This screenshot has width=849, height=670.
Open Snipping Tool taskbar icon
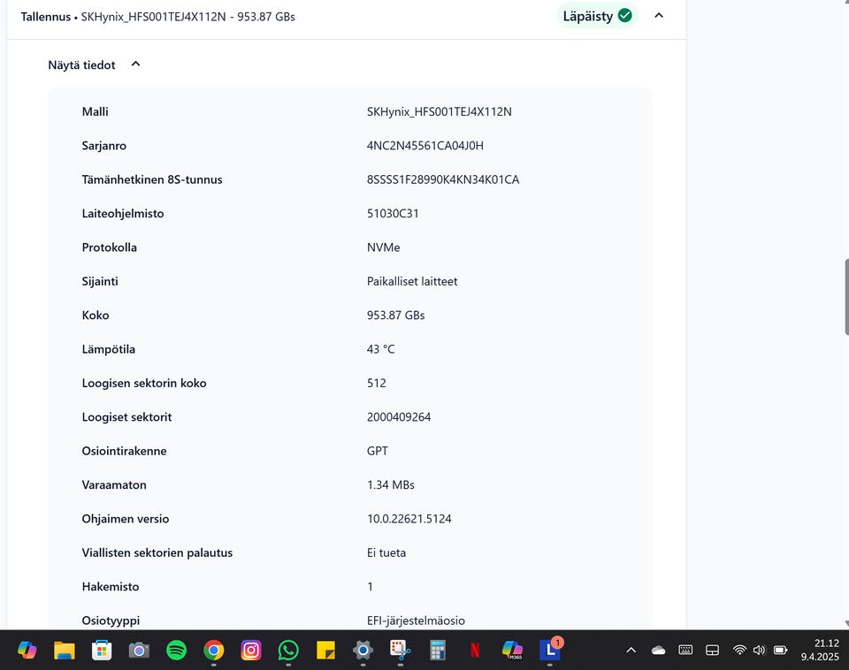click(400, 650)
